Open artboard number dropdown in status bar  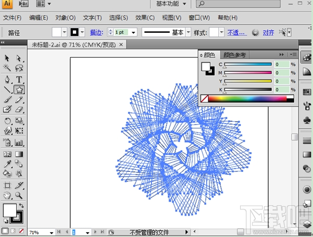(87, 233)
